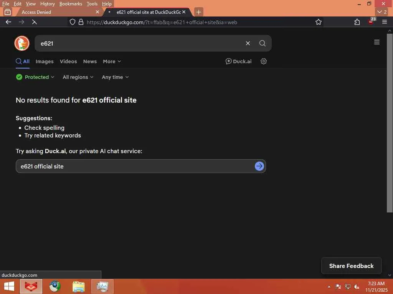
Task: Bookmark this page with the star
Action: [x=318, y=22]
